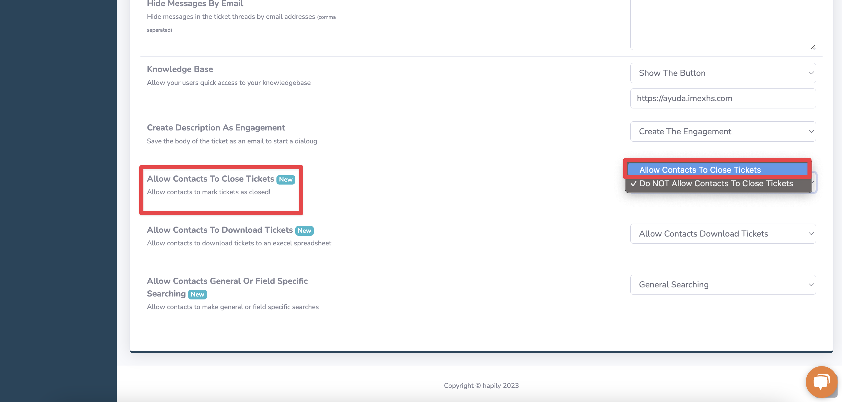Select Do NOT Allow Contacts To Close Tickets
Viewport: 842px width, 402px height.
[716, 183]
